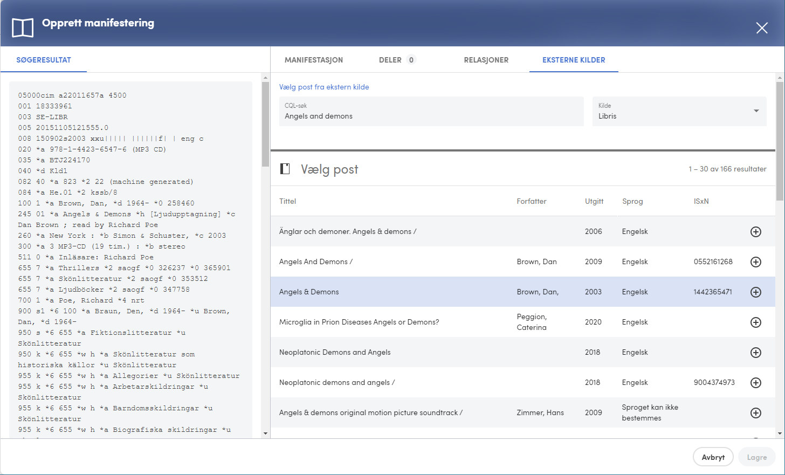Viewport: 785px width, 475px height.
Task: Click the results list scrollbar thumb
Action: click(x=780, y=141)
